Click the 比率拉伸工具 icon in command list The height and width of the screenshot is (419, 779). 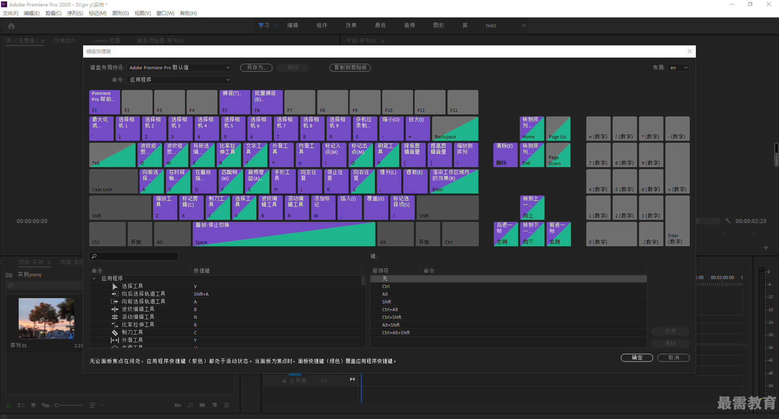115,325
